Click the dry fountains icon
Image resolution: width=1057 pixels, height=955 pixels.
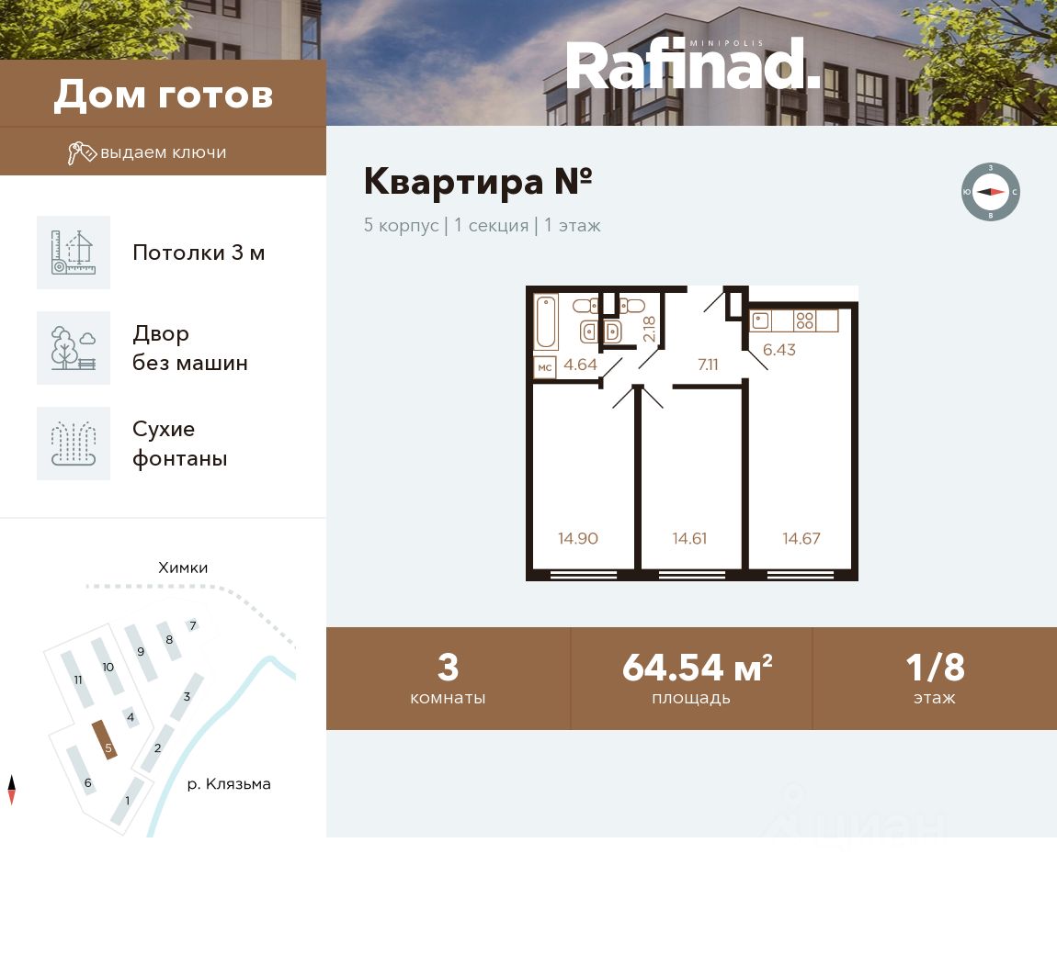click(74, 444)
